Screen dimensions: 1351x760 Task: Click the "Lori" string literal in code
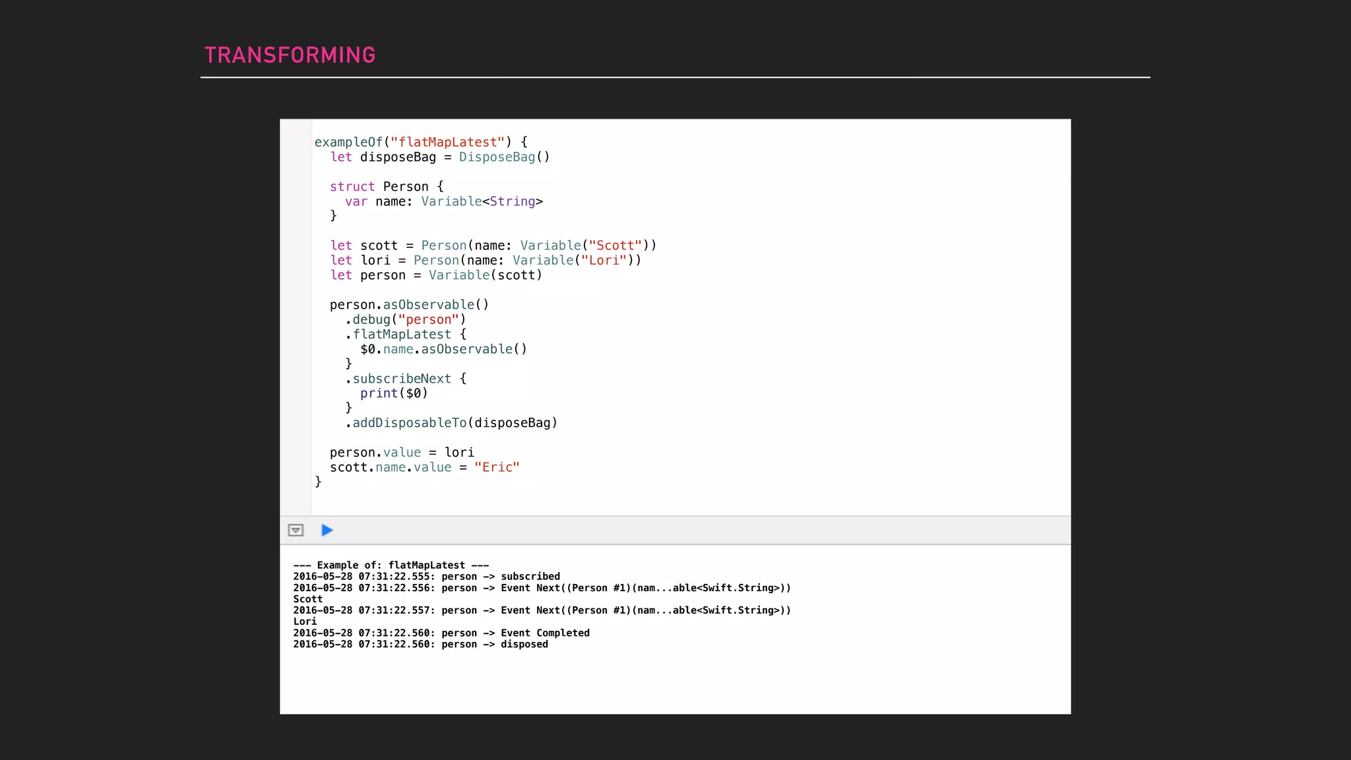click(604, 261)
